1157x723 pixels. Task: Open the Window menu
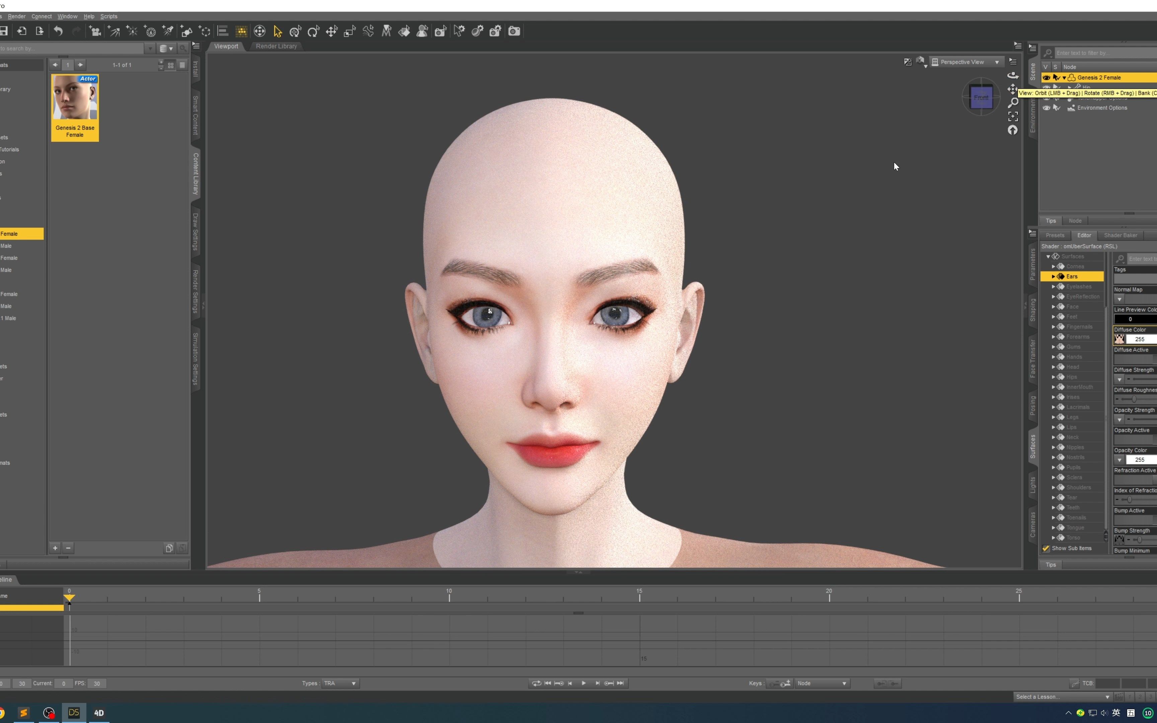67,16
